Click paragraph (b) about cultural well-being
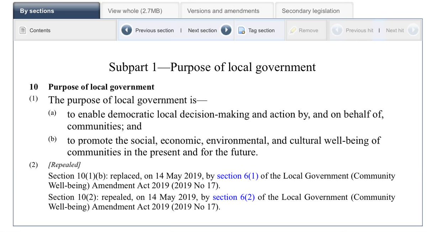 224,146
